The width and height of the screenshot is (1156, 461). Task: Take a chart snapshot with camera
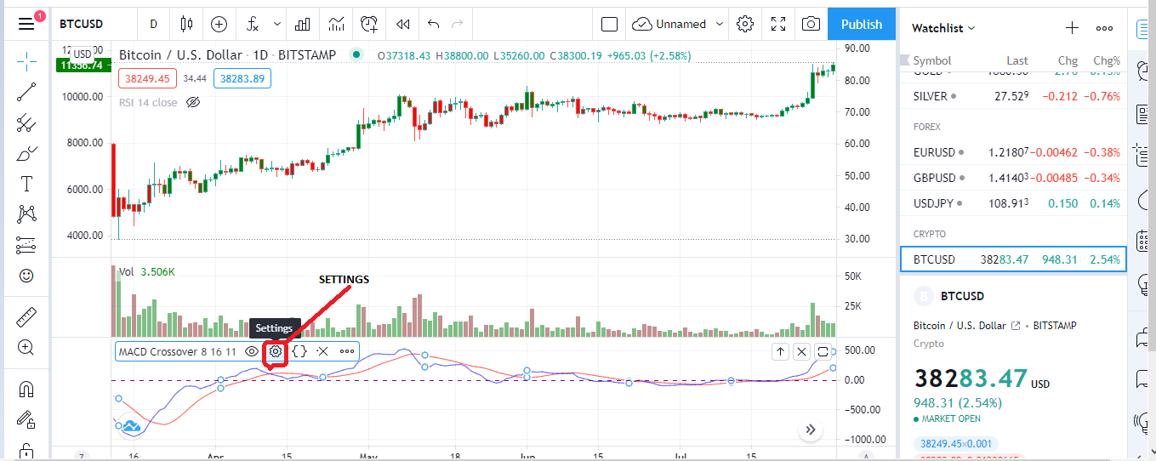pos(811,24)
